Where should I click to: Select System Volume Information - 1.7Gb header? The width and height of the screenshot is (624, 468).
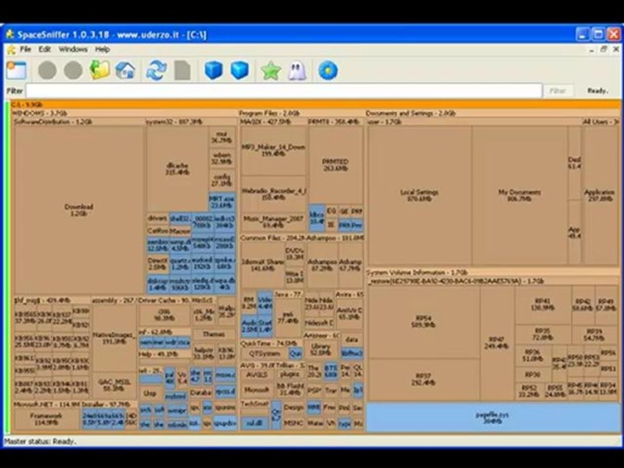493,272
